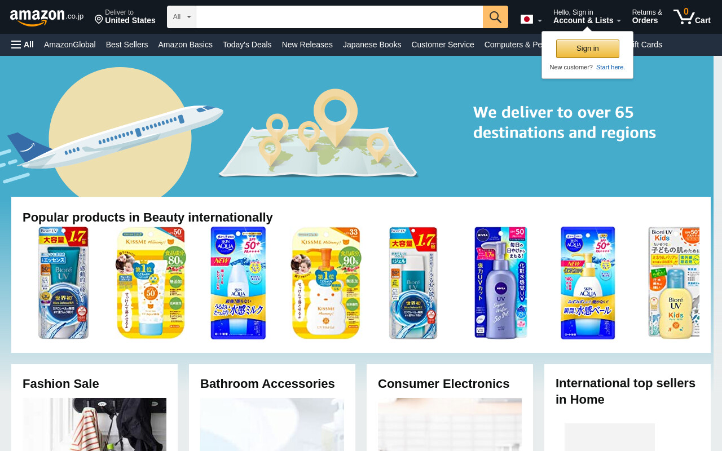
Task: Open Returns & Orders
Action: pos(647,17)
